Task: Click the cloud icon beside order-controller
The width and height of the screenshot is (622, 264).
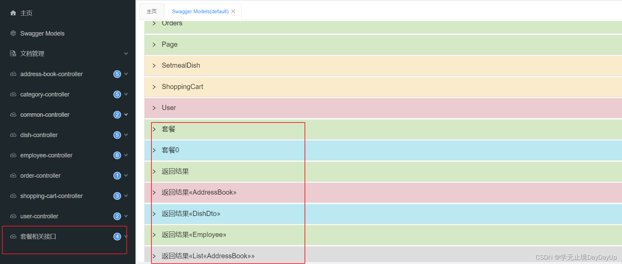Action: (x=13, y=175)
